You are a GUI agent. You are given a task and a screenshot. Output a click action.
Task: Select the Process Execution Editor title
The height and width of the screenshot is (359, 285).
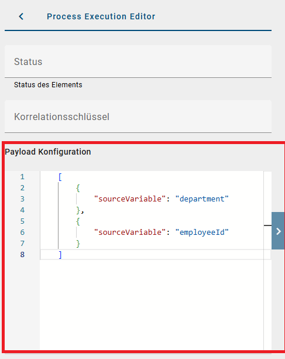[x=101, y=16]
